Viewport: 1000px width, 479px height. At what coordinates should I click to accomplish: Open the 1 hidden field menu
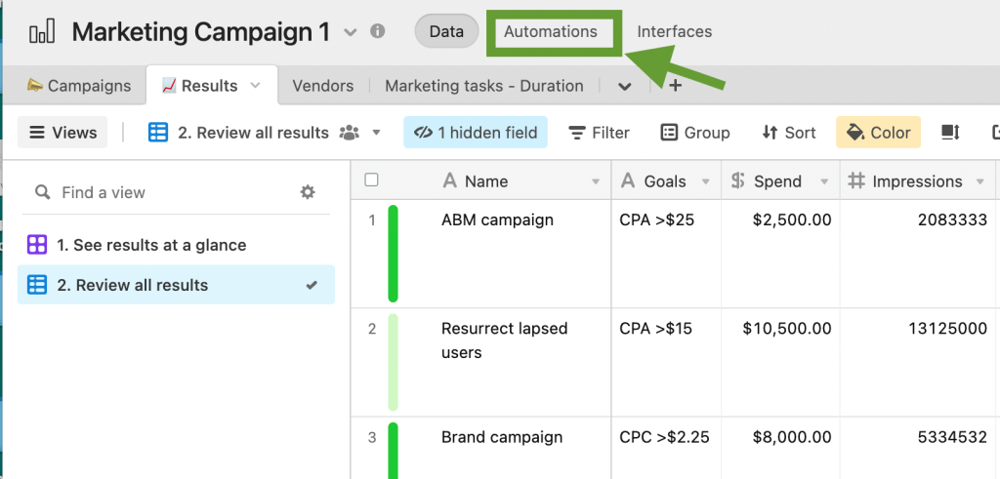(476, 133)
